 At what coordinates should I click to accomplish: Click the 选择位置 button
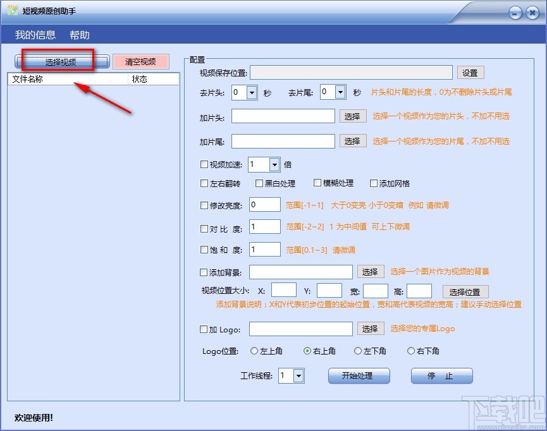click(x=465, y=291)
